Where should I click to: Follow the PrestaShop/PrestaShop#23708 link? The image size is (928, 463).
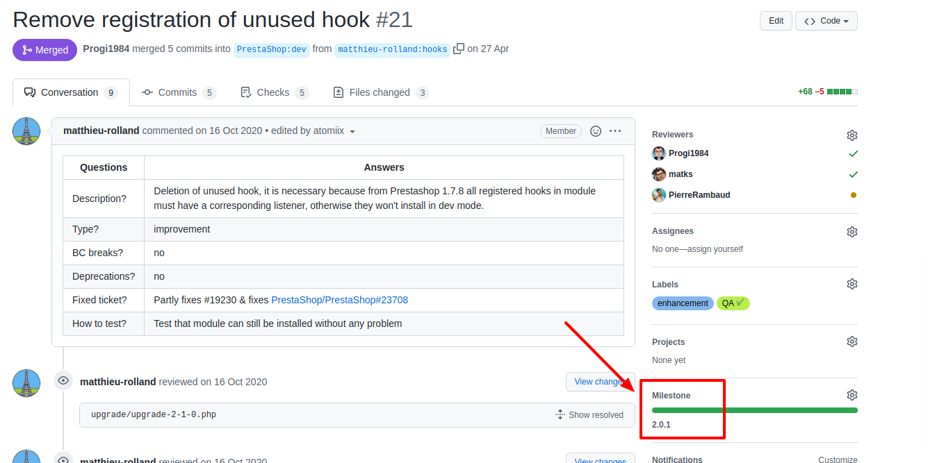pos(339,300)
